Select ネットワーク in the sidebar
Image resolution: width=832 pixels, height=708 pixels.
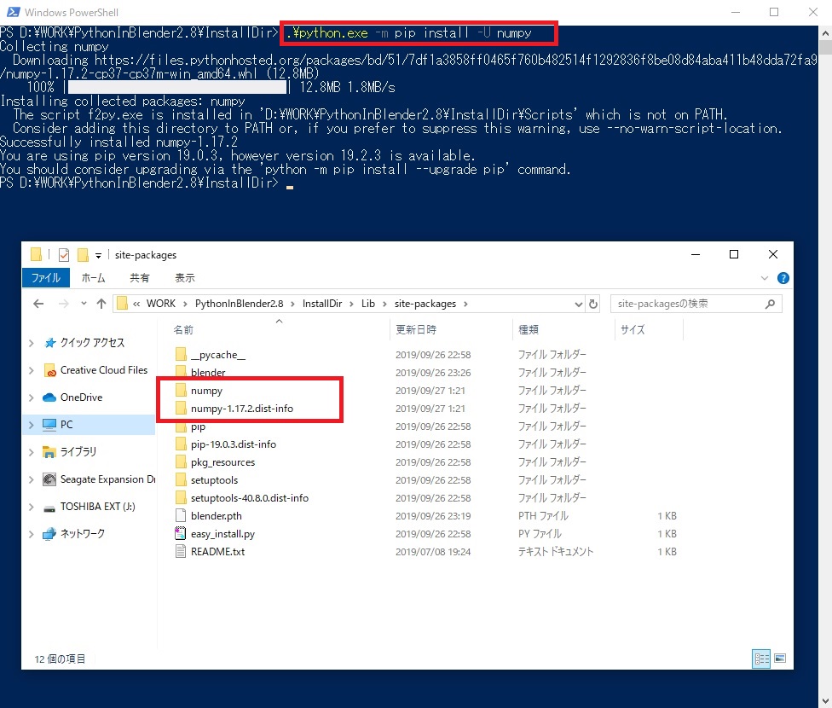click(x=82, y=533)
